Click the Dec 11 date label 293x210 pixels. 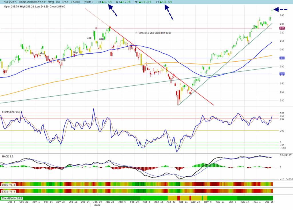(73, 202)
